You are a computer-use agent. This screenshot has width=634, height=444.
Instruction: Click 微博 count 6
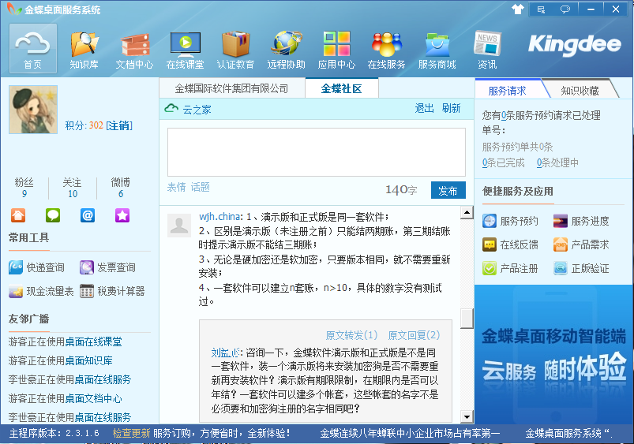[121, 194]
